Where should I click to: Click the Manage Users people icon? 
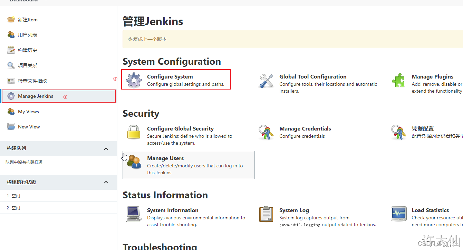[x=134, y=162]
